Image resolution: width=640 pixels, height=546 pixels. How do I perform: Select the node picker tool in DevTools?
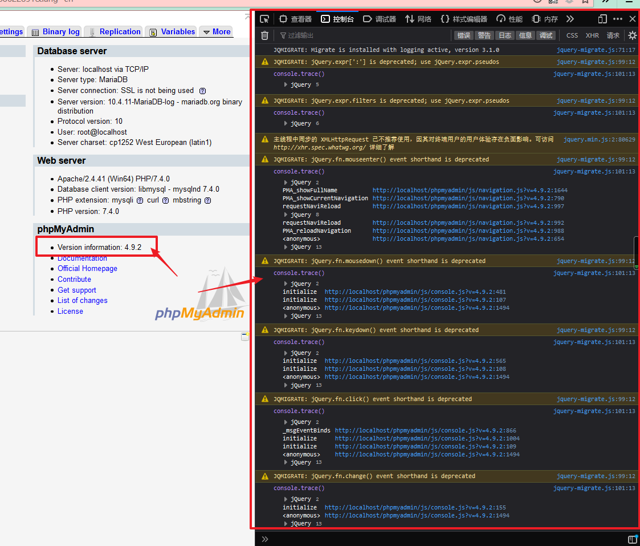(264, 19)
